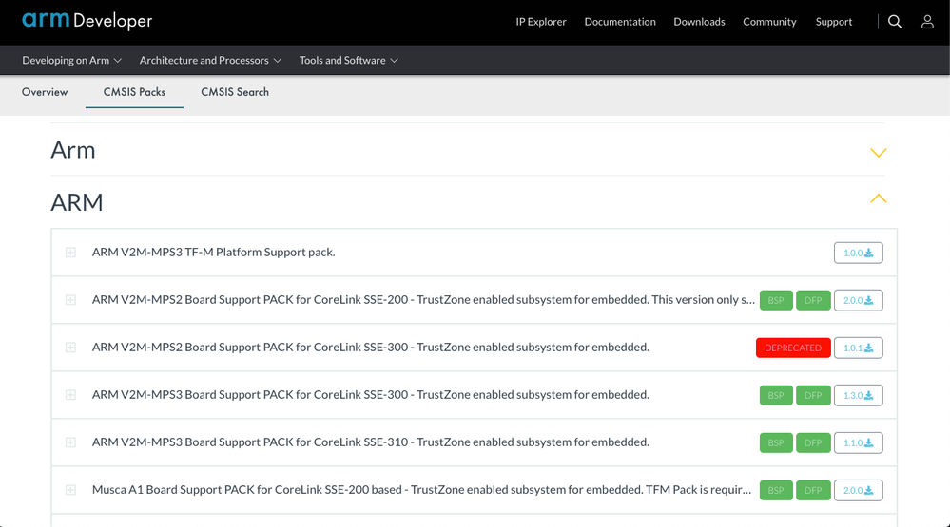The height and width of the screenshot is (527, 950).
Task: Expand the deprecated V2M-MPS2 SSE-300 pack row
Action: click(x=71, y=348)
